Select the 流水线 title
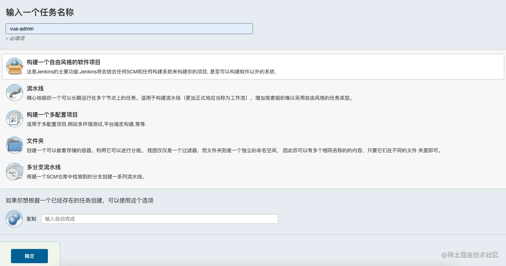The height and width of the screenshot is (266, 506). [35, 89]
